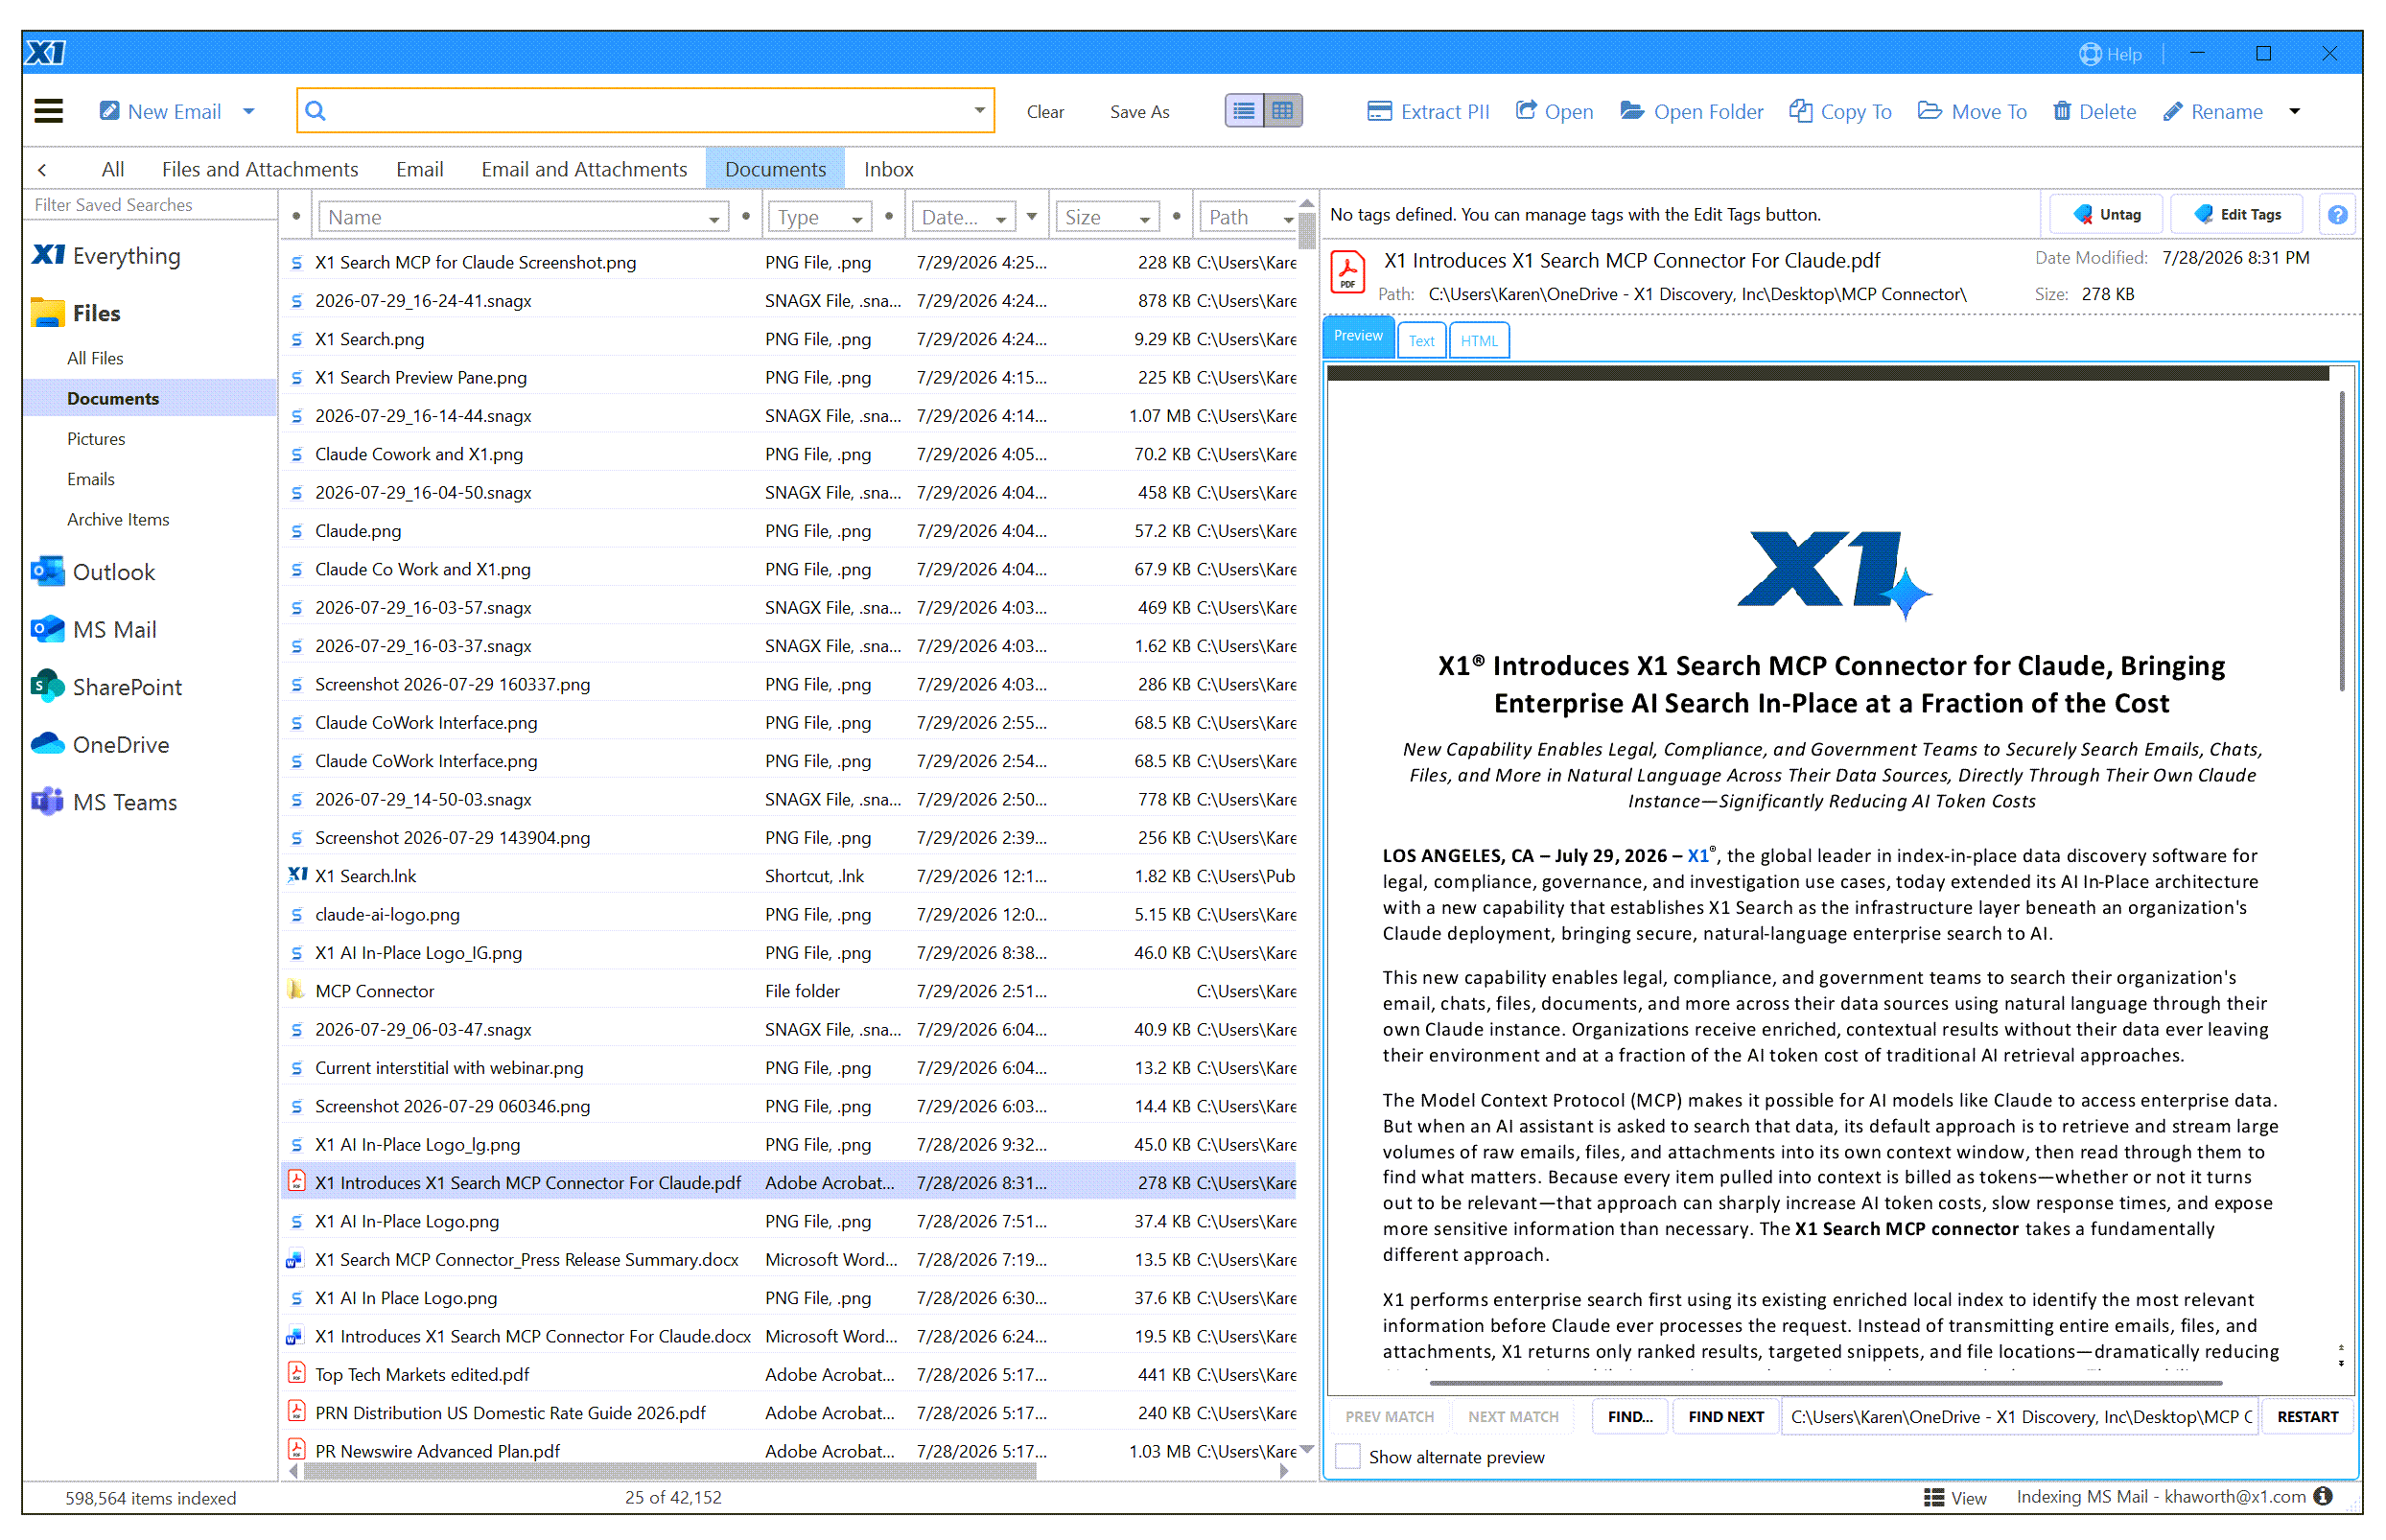Image resolution: width=2386 pixels, height=1540 pixels.
Task: Click the RESTART button
Action: tap(2307, 1416)
